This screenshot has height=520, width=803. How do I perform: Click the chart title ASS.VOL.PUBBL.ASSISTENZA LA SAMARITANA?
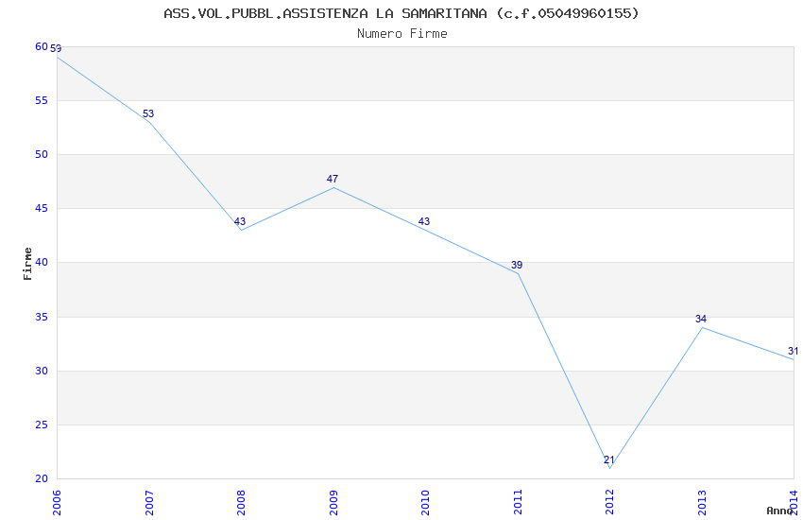point(401,13)
